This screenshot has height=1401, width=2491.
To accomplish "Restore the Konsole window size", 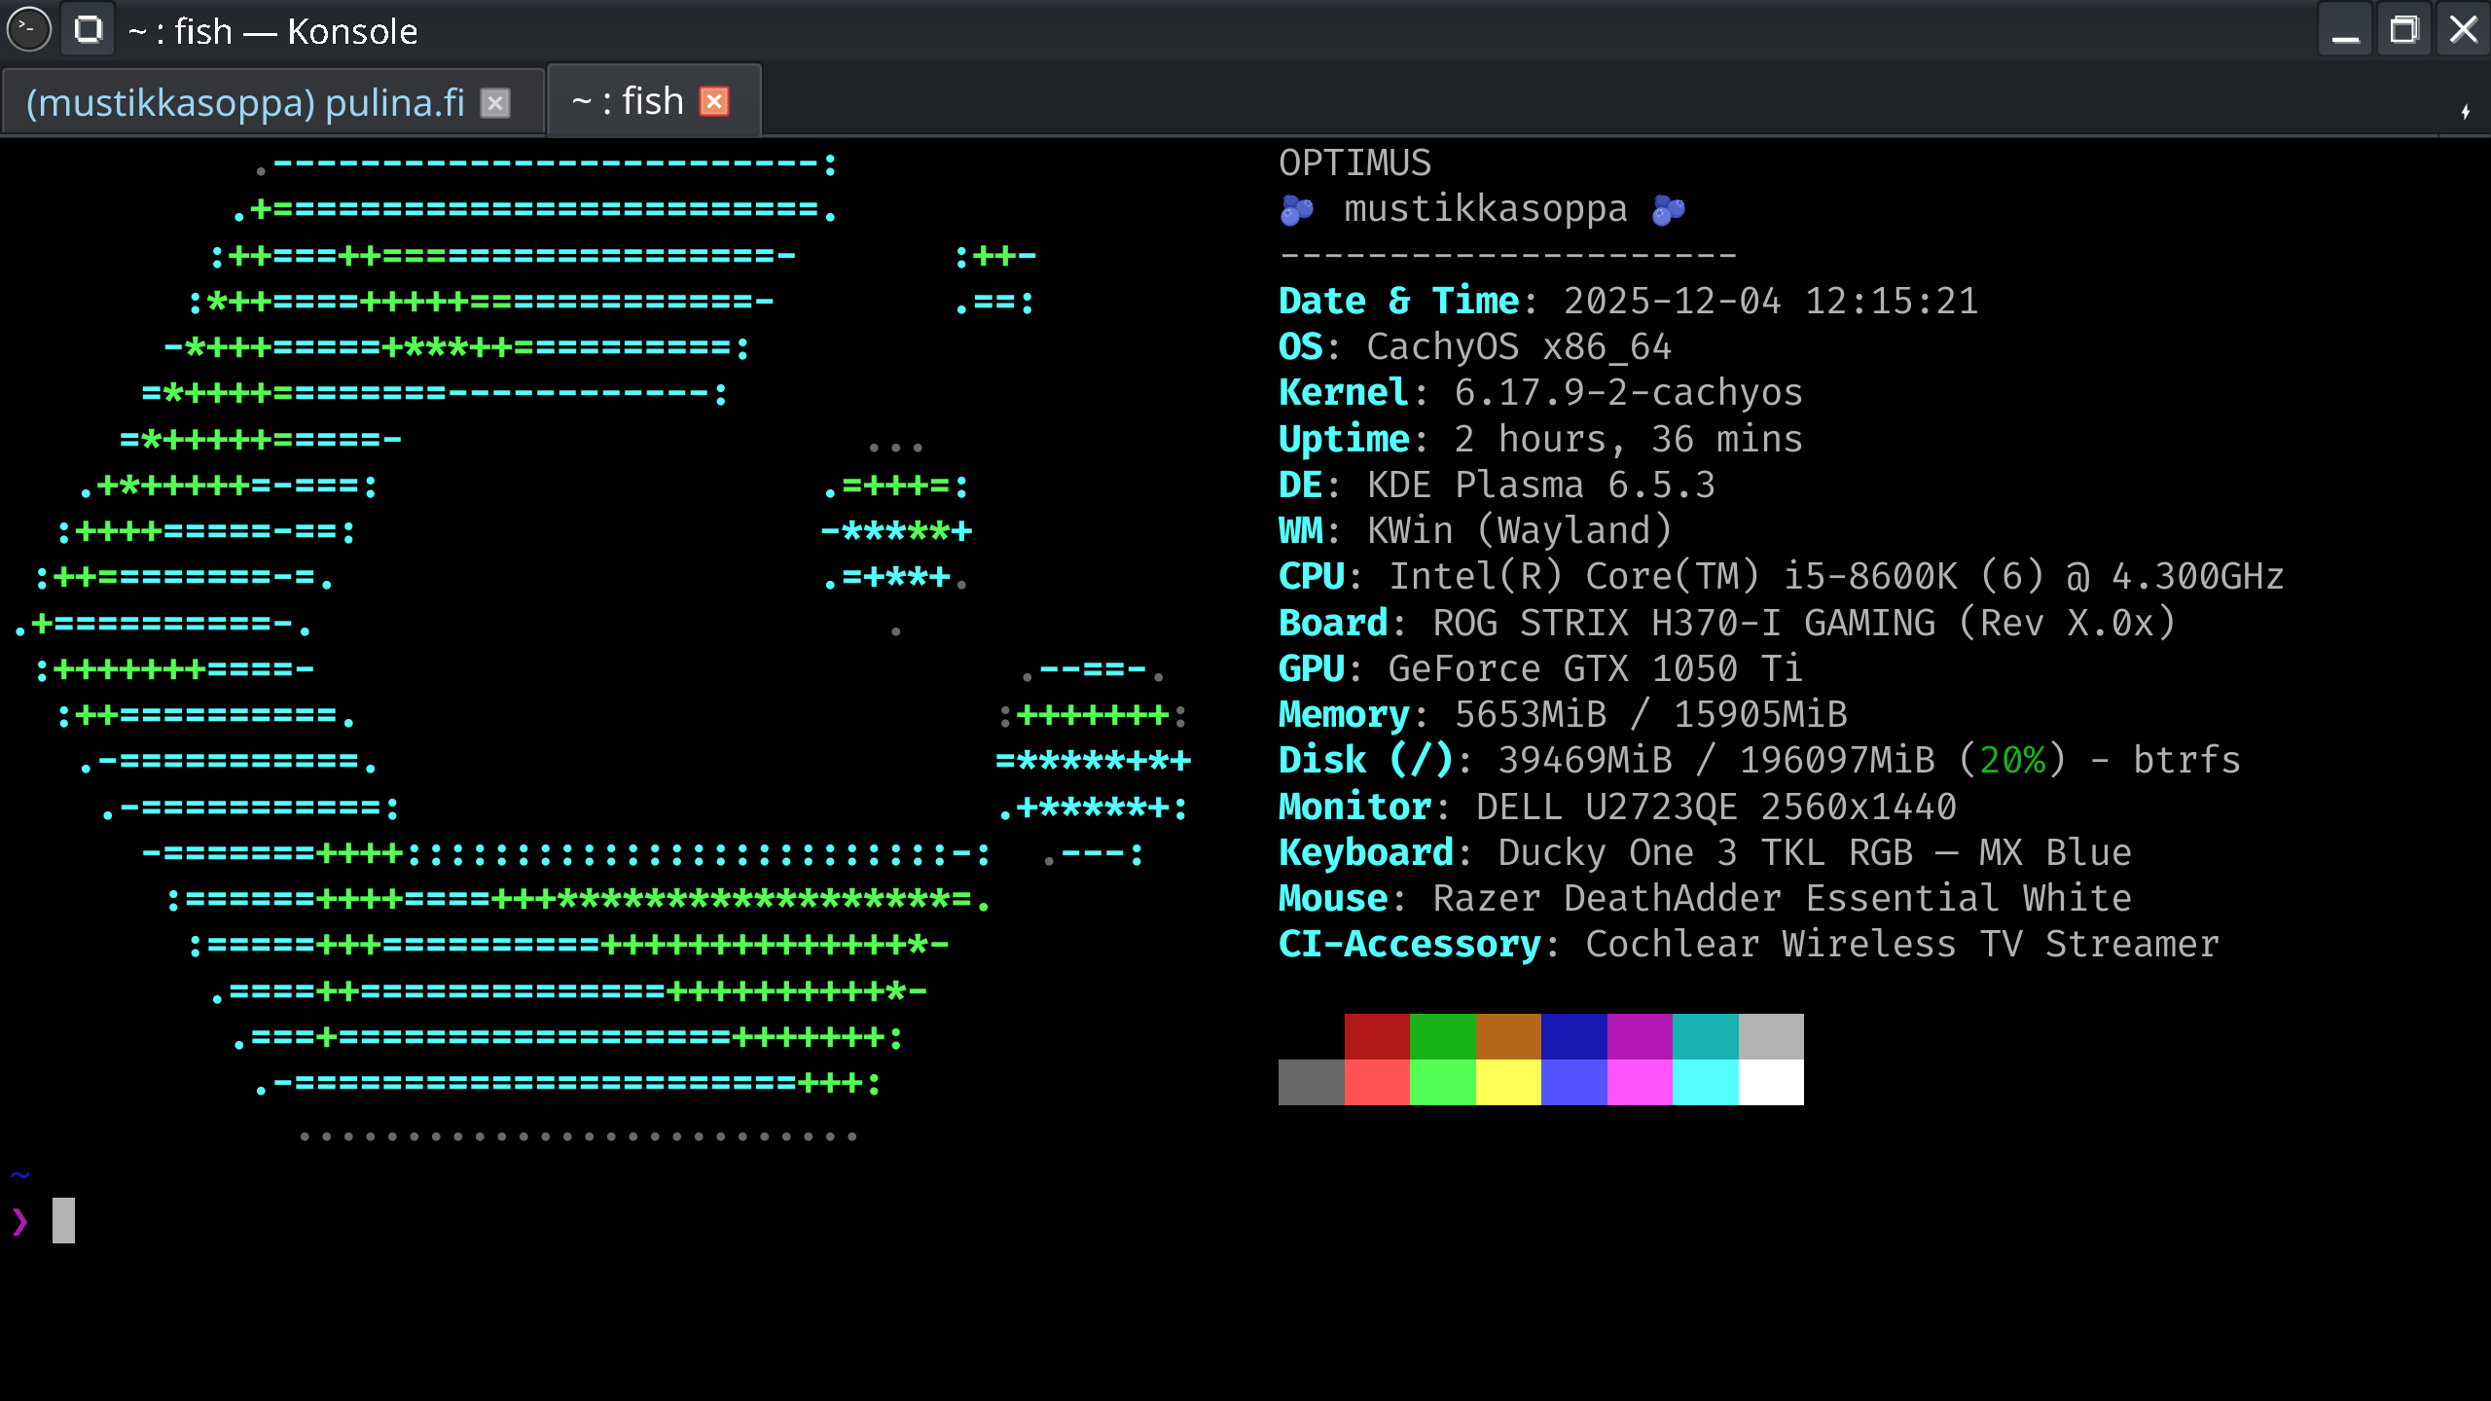I will [2403, 30].
